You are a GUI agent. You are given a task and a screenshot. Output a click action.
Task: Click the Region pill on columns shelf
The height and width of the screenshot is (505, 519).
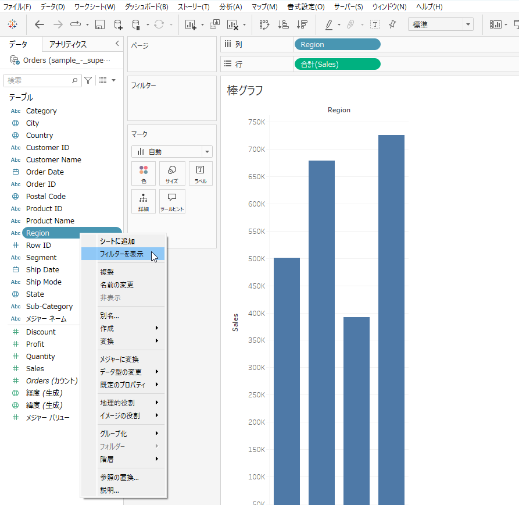(x=337, y=45)
